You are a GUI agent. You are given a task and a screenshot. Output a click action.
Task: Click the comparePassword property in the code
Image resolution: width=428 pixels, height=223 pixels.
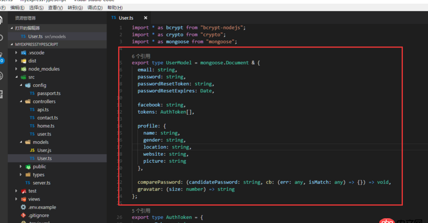(159, 182)
